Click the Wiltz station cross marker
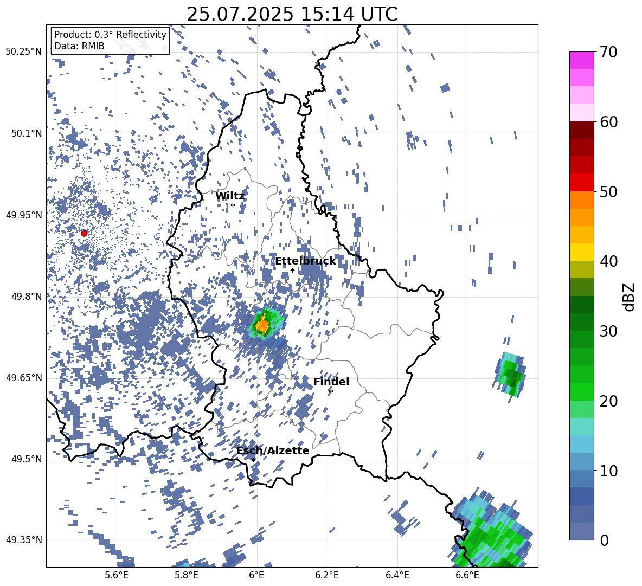The width and height of the screenshot is (642, 586). [233, 205]
